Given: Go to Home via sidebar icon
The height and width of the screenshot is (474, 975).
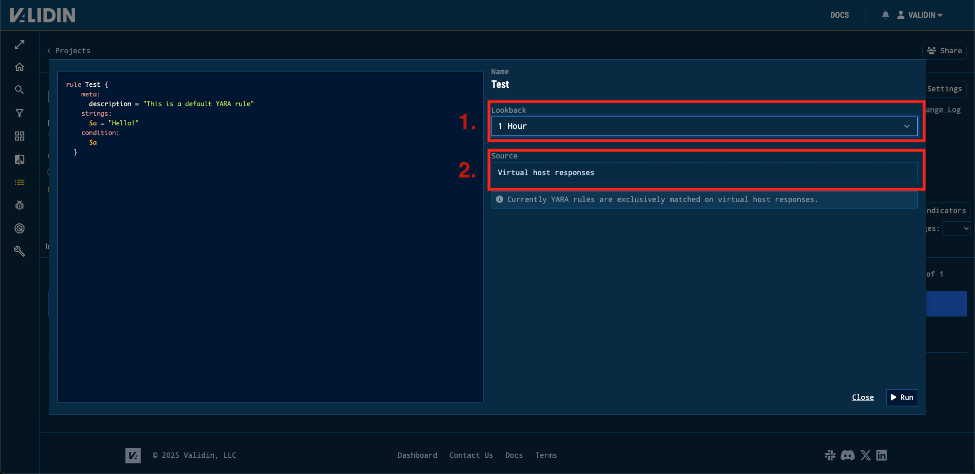Looking at the screenshot, I should pyautogui.click(x=19, y=67).
